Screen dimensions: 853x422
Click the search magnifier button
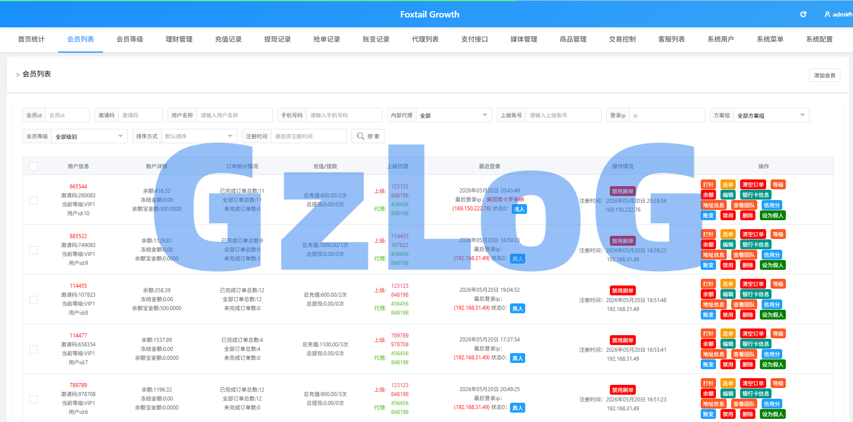point(368,136)
